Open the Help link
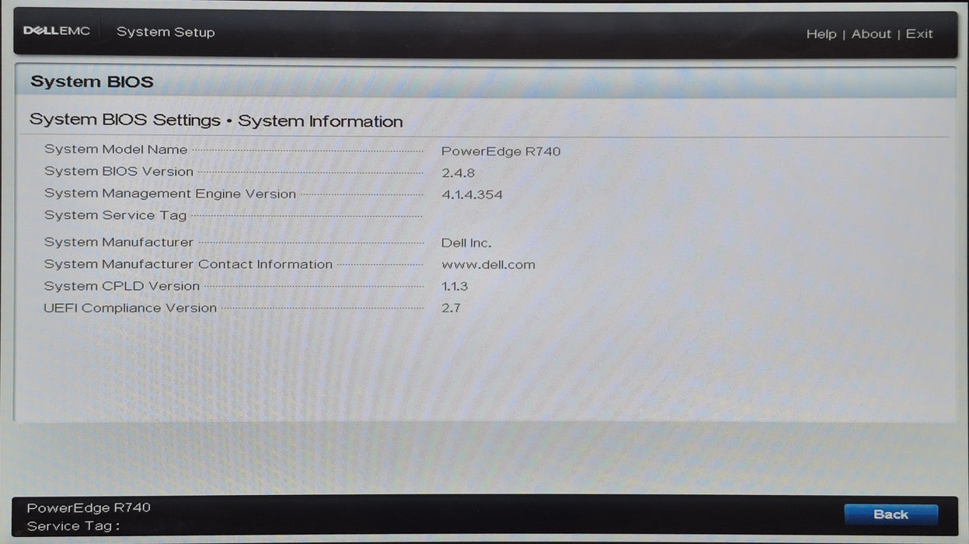This screenshot has width=969, height=544. click(x=821, y=33)
